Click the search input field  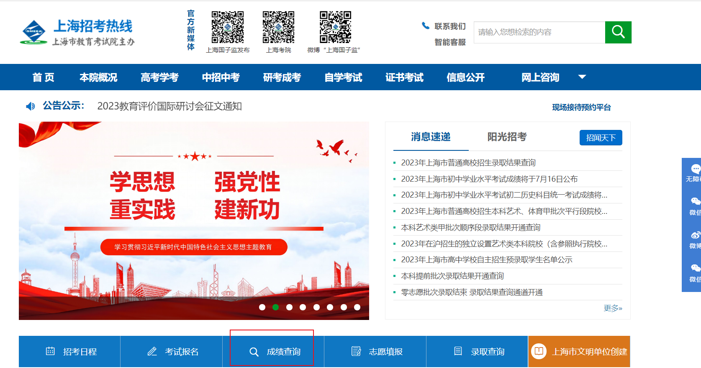click(x=539, y=32)
